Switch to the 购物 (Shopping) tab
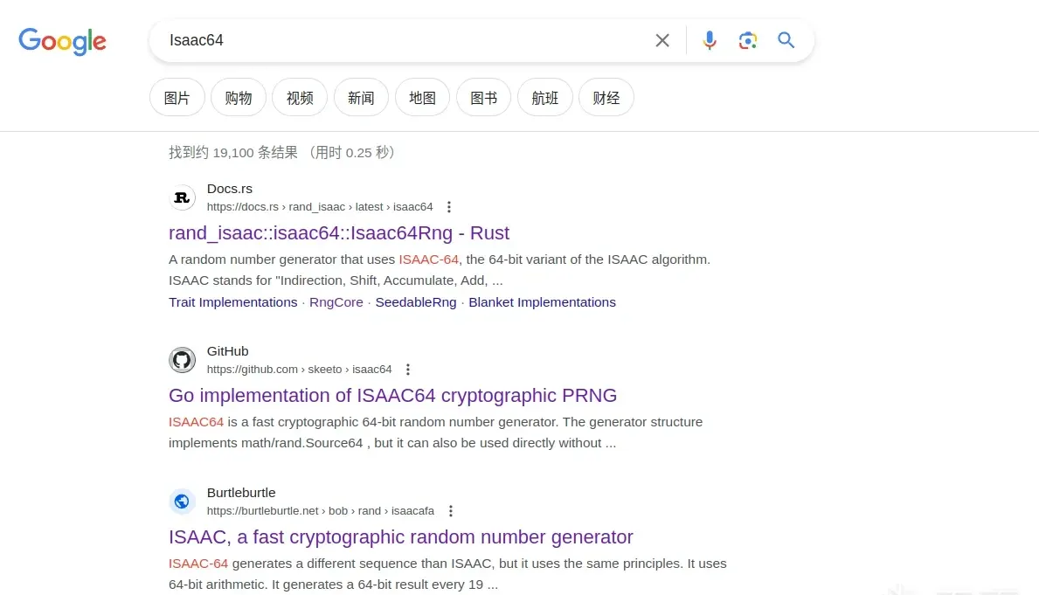The width and height of the screenshot is (1039, 595). 239,97
